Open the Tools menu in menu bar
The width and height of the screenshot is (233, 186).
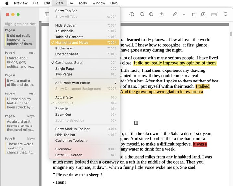(83, 3)
